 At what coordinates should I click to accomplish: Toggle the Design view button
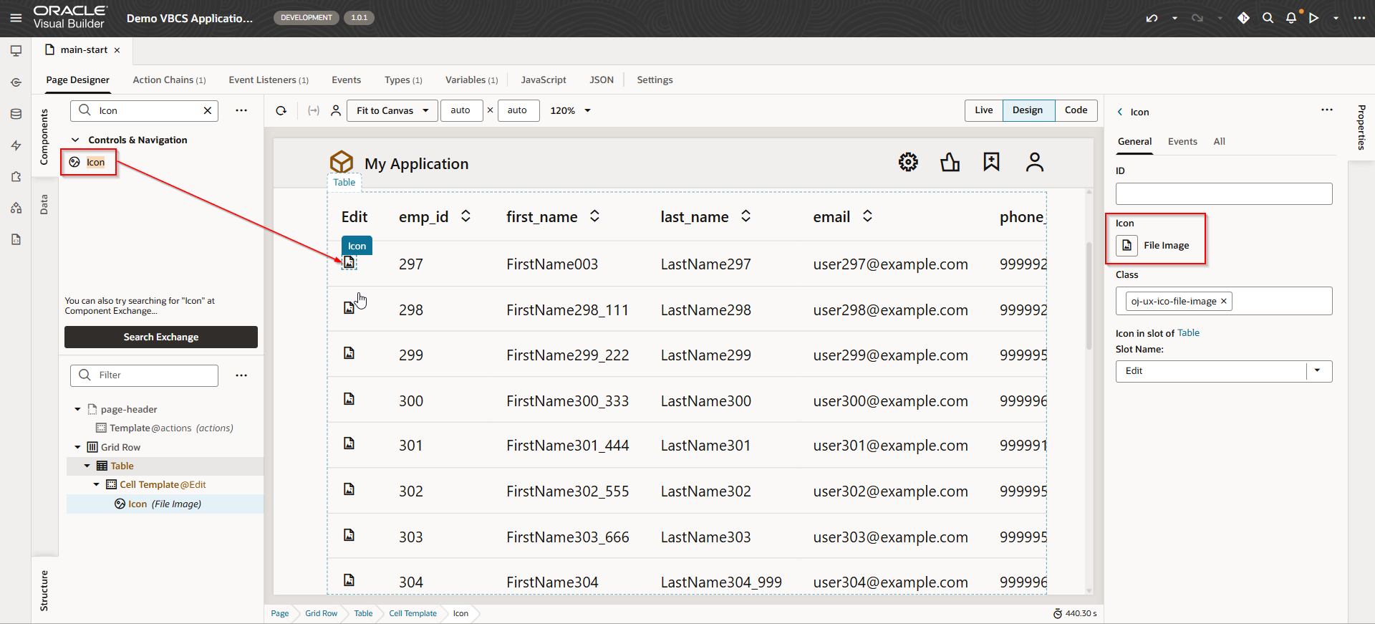1027,110
